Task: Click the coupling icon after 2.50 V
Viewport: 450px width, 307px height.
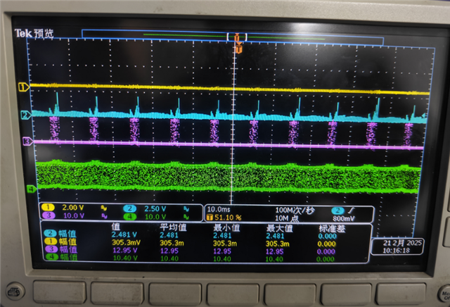Action: coord(186,209)
